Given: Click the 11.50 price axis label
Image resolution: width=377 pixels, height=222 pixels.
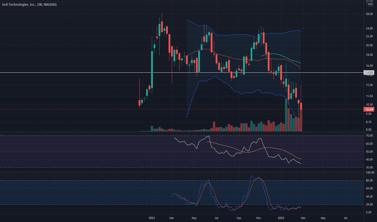Looking at the screenshot, I should pos(369,96).
